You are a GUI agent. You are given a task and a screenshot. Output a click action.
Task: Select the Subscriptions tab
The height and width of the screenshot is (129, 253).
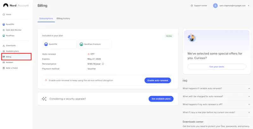pyautogui.click(x=46, y=19)
